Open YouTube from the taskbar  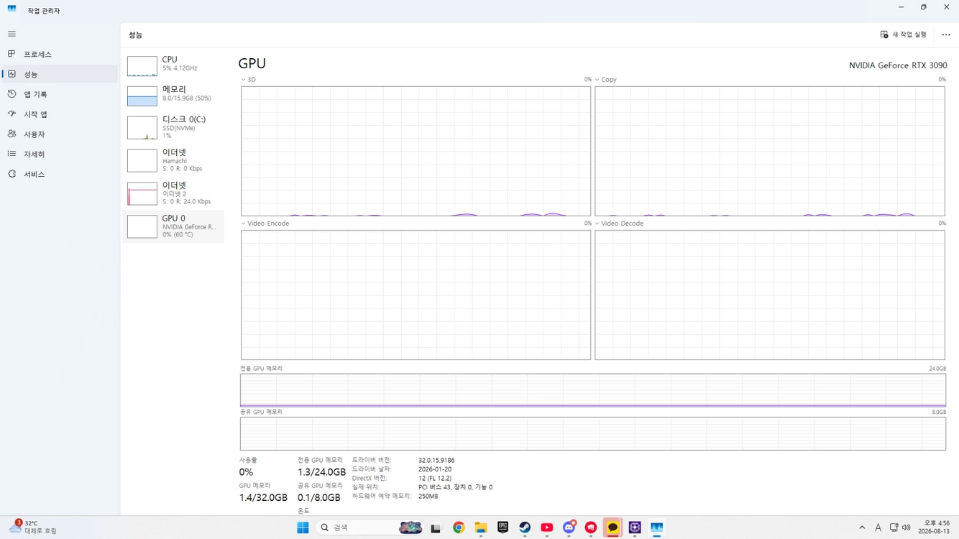click(x=547, y=528)
